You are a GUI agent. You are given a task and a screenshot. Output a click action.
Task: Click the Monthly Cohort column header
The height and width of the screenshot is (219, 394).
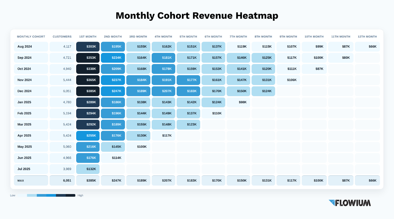tap(31, 36)
